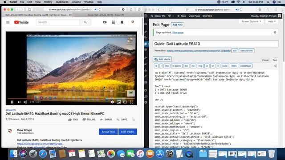
Task: Toggle distraction-free writing mode icon
Action: pos(275,66)
